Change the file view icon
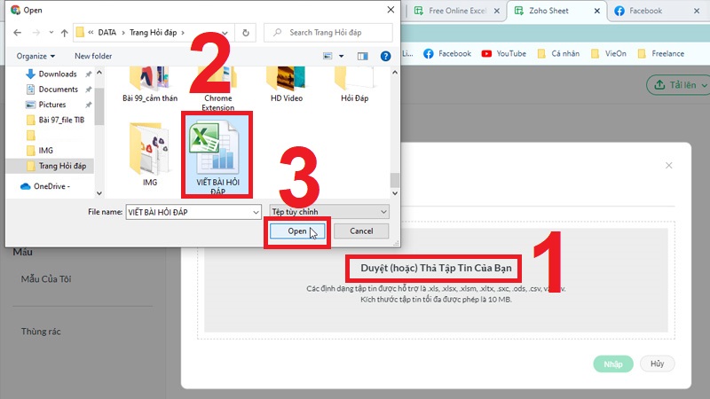Screen dimensions: 710x399 pos(327,56)
